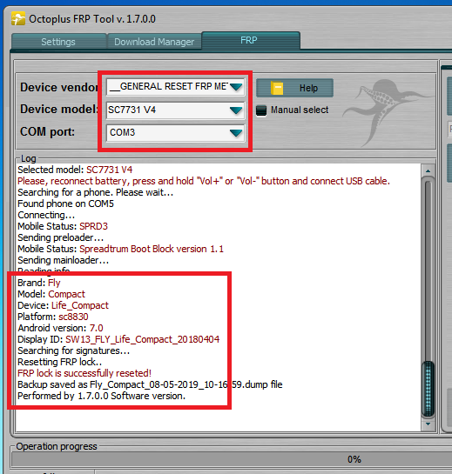Click the 0% progress percentage text
452x474 pixels.
click(x=354, y=459)
